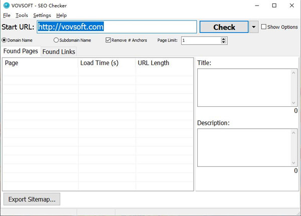Open the Settings menu
Viewport: 301px width, 216px height.
[x=42, y=16]
